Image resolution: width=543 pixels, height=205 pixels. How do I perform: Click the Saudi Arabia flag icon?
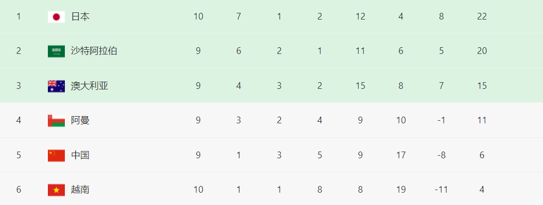pos(56,51)
